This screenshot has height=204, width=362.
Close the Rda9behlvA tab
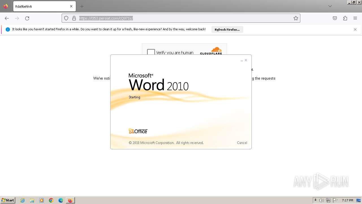point(71,6)
